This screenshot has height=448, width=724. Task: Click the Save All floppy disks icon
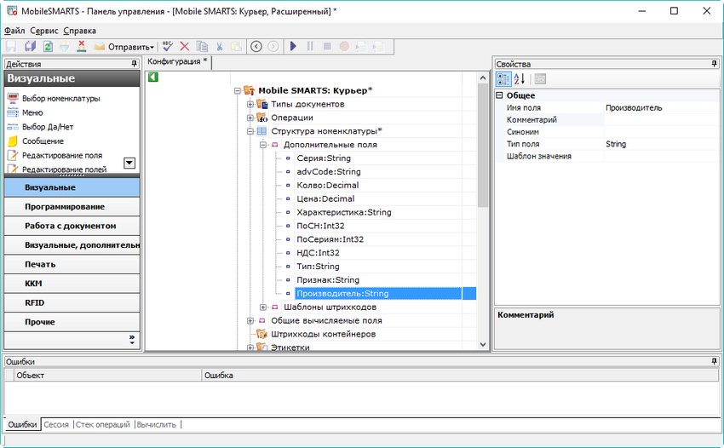pyautogui.click(x=30, y=46)
